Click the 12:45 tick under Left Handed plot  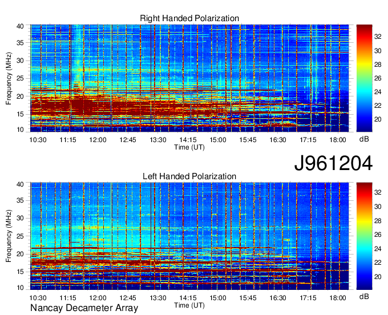click(x=128, y=298)
